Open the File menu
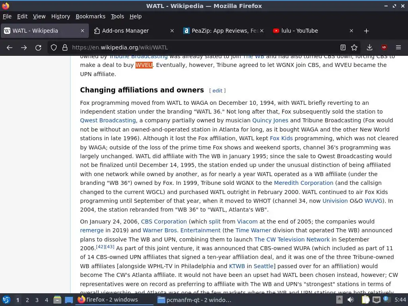The width and height of the screenshot is (408, 306). (7, 16)
